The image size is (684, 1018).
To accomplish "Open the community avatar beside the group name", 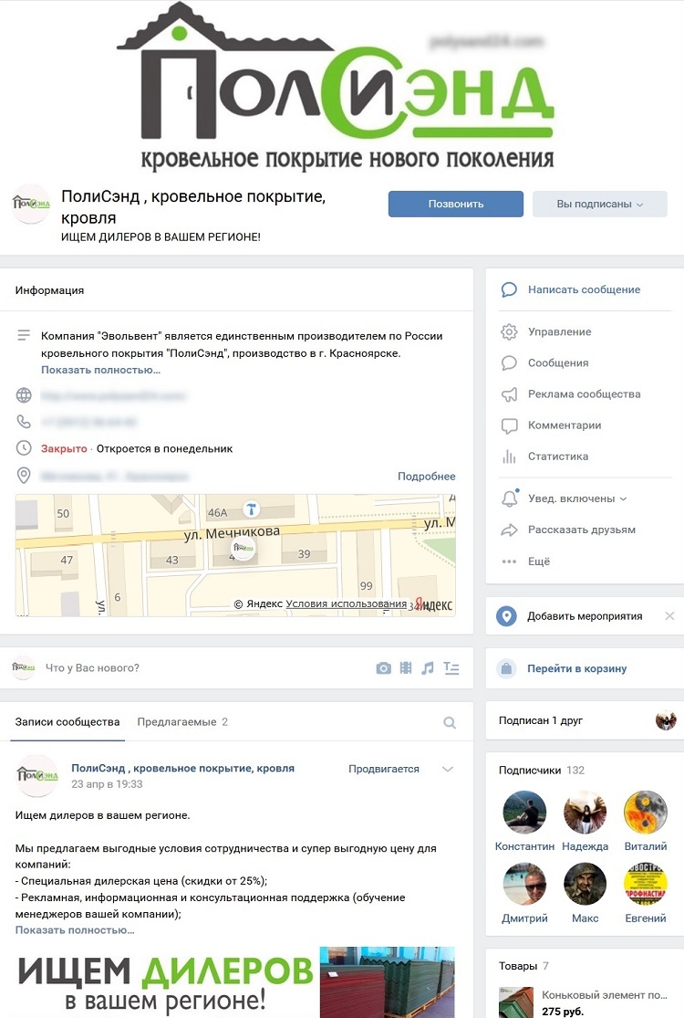I will 30,204.
